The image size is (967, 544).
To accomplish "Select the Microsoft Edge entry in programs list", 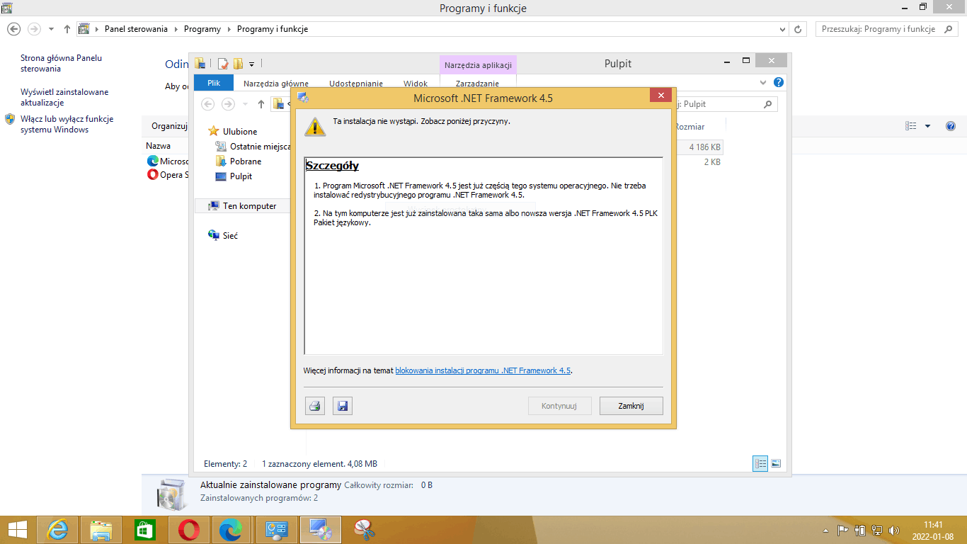I will (x=168, y=161).
